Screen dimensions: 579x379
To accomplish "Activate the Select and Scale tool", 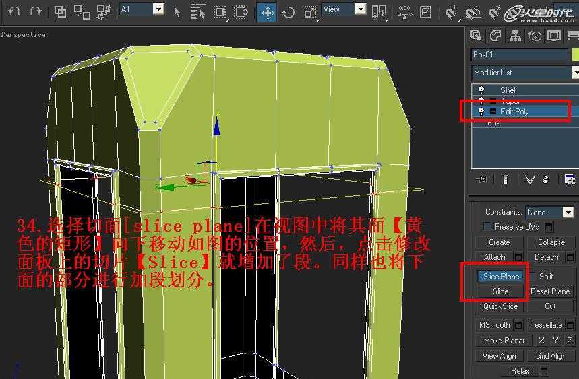I will (309, 13).
